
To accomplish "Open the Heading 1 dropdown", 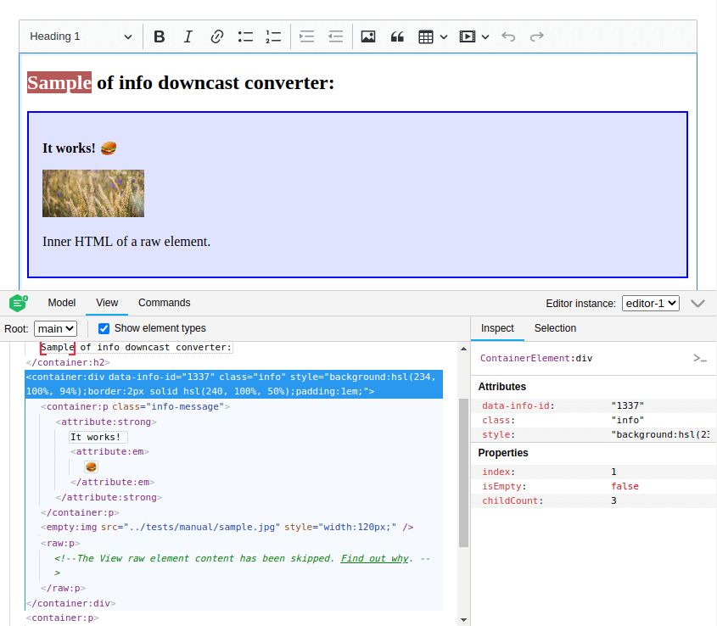I will click(x=81, y=36).
